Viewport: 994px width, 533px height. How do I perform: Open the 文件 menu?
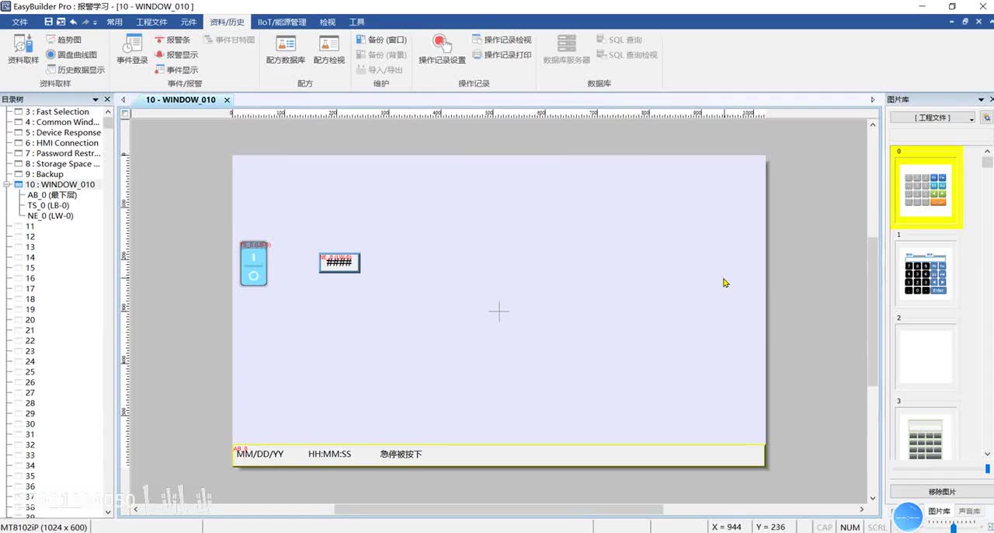tap(19, 22)
